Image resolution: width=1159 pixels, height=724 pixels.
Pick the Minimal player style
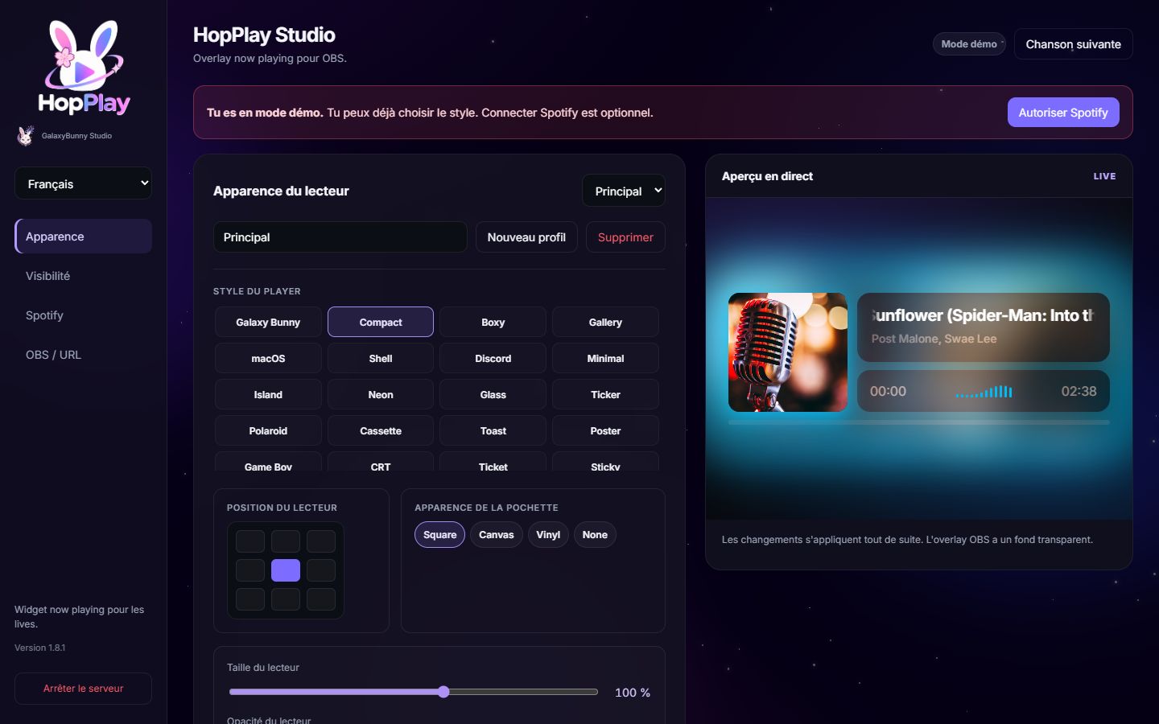(605, 358)
